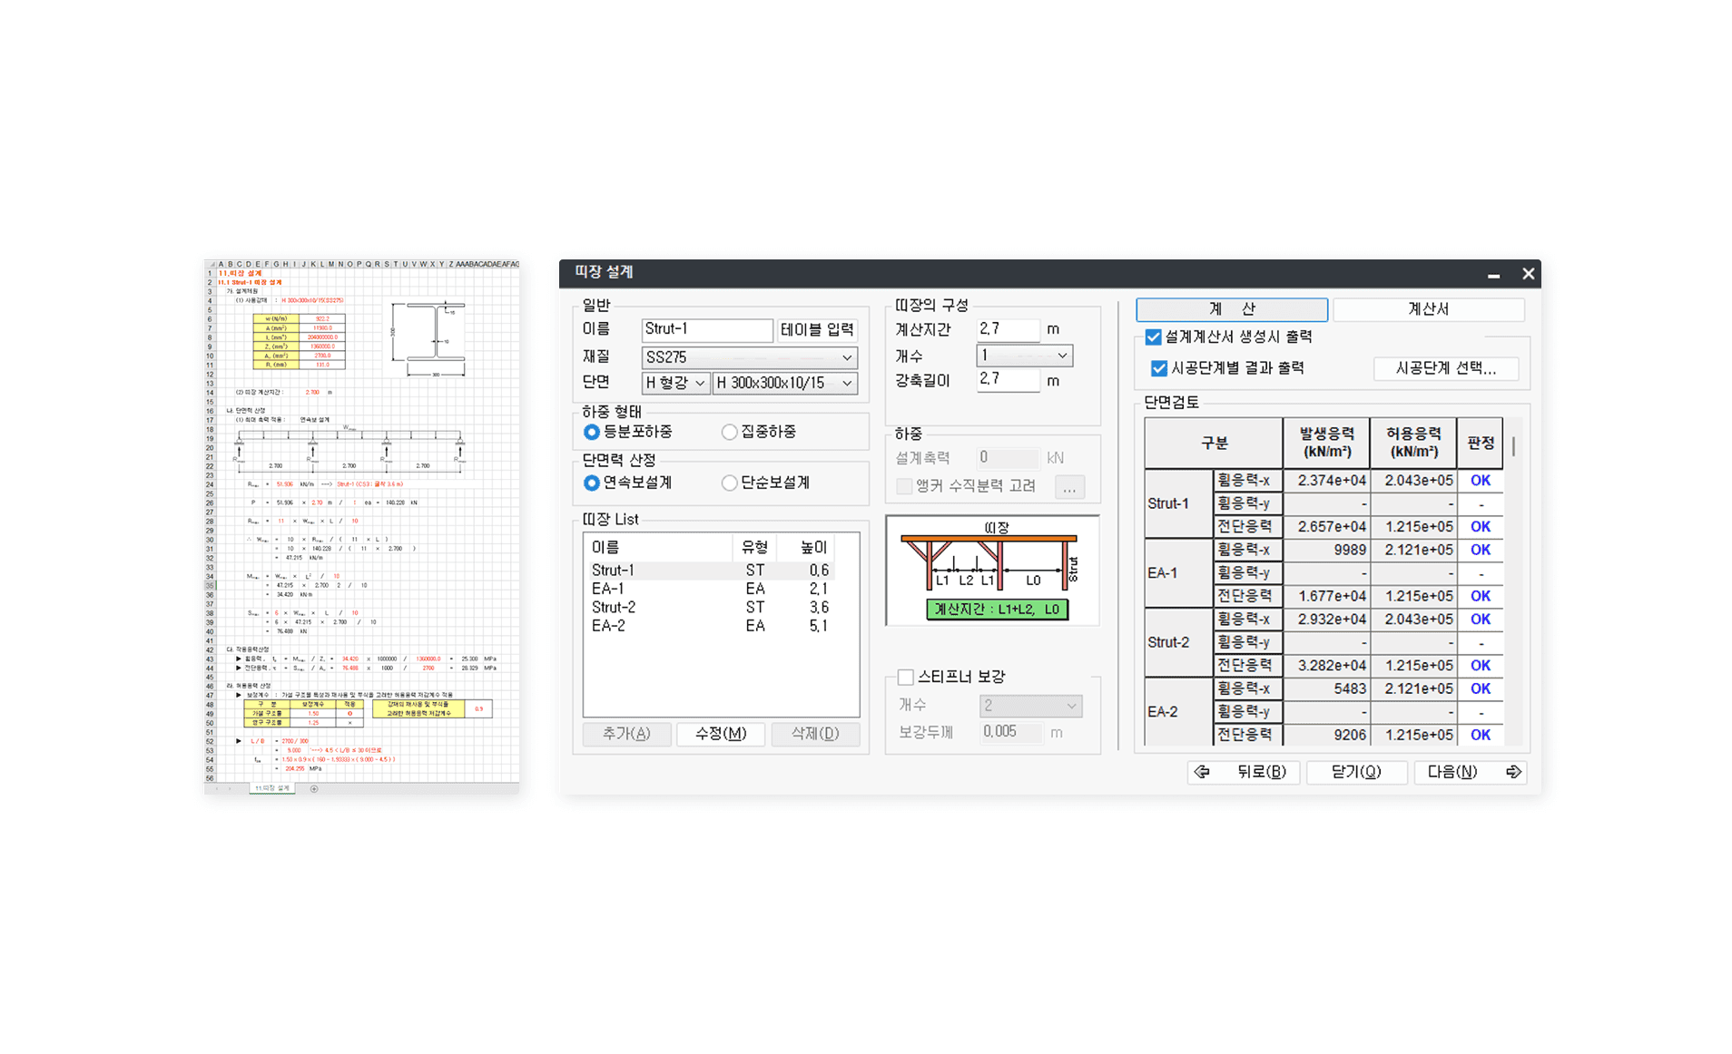This screenshot has height=1054, width=1732.
Task: Minimize the 띠장 설계 dialog
Action: (x=1493, y=274)
